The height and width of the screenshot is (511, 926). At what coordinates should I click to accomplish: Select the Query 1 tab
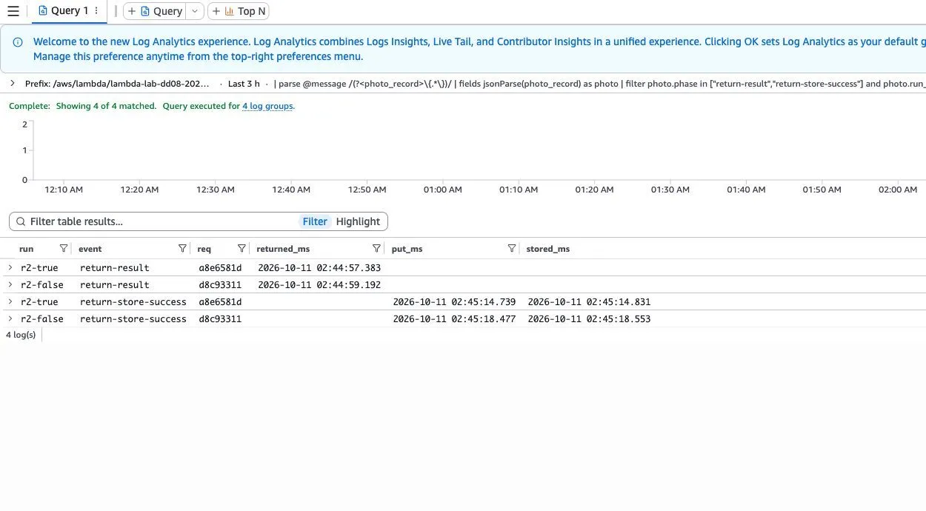pos(63,11)
